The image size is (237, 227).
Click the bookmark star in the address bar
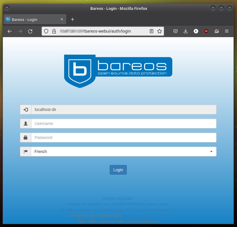point(159,31)
